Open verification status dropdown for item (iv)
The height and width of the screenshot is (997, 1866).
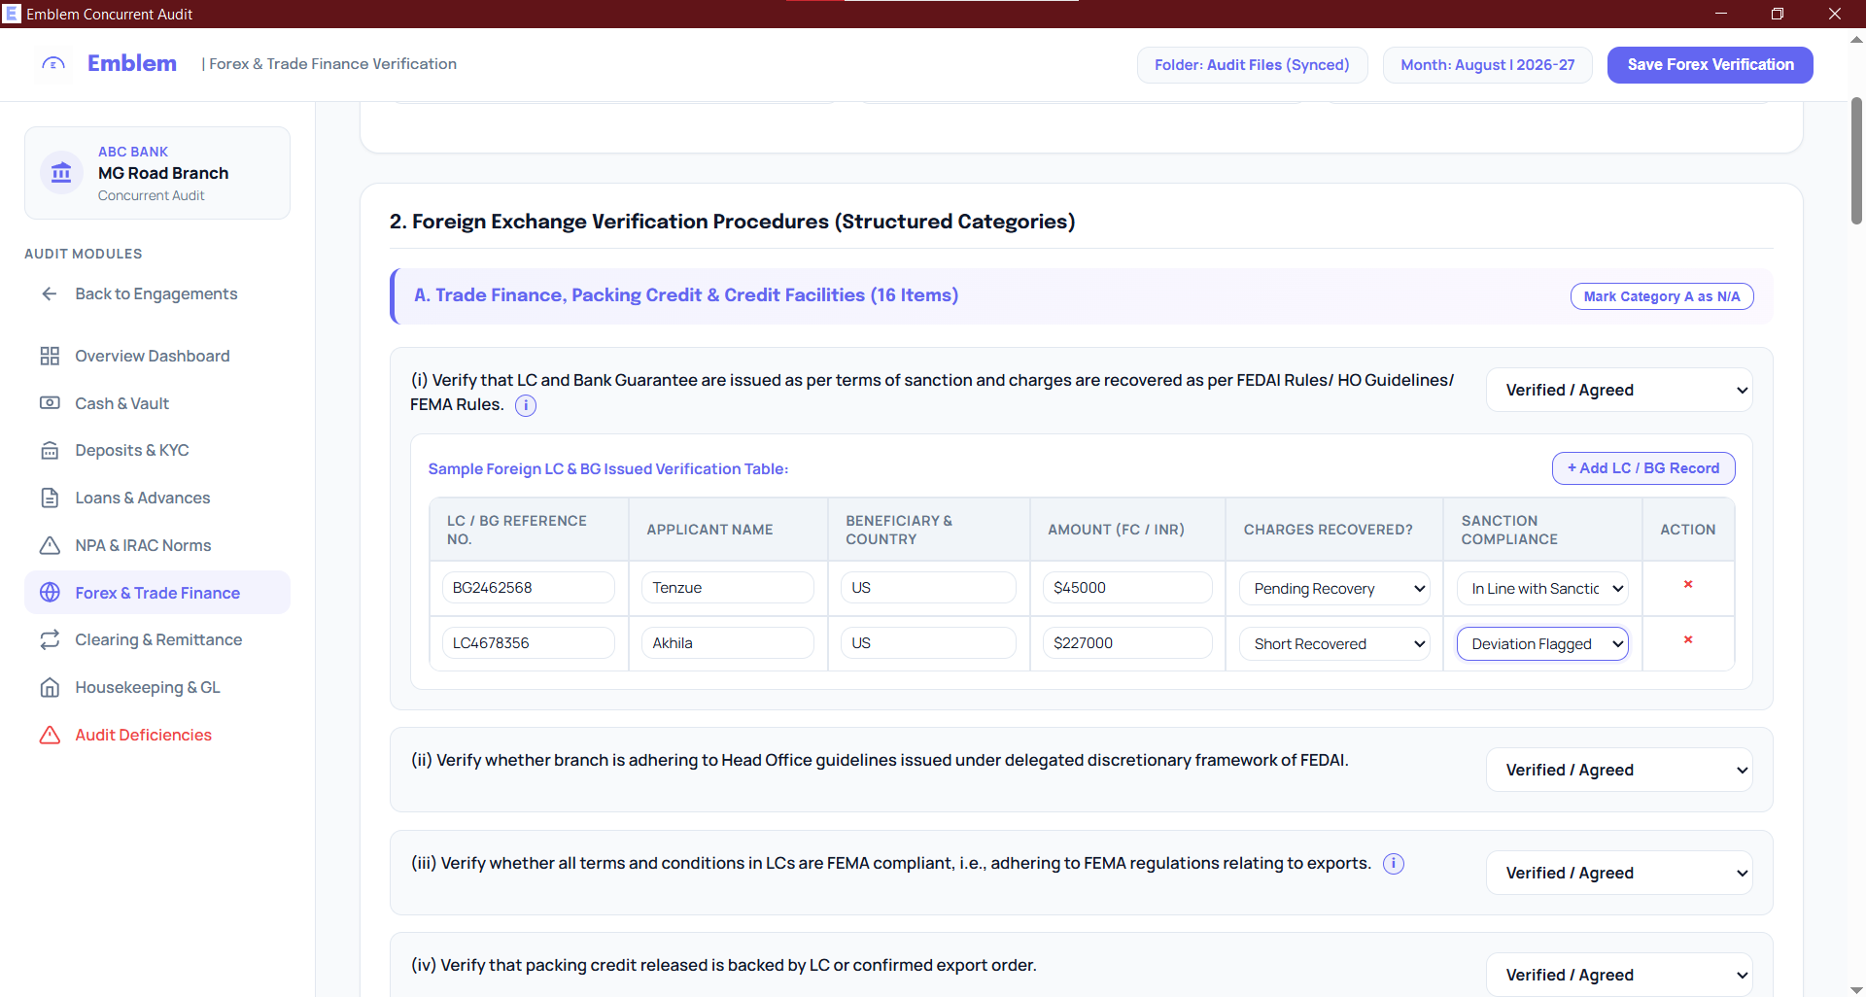coord(1619,975)
